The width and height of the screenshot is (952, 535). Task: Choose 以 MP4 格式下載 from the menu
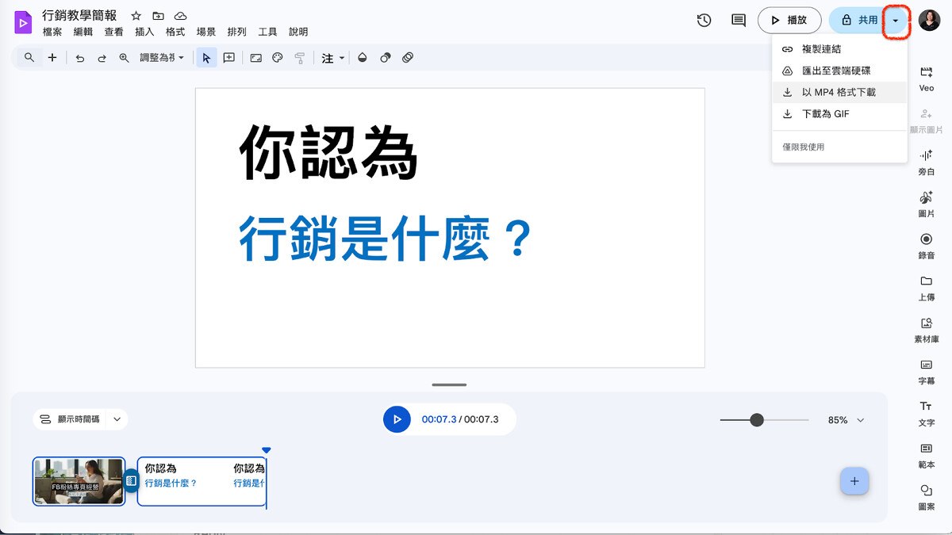coord(839,93)
